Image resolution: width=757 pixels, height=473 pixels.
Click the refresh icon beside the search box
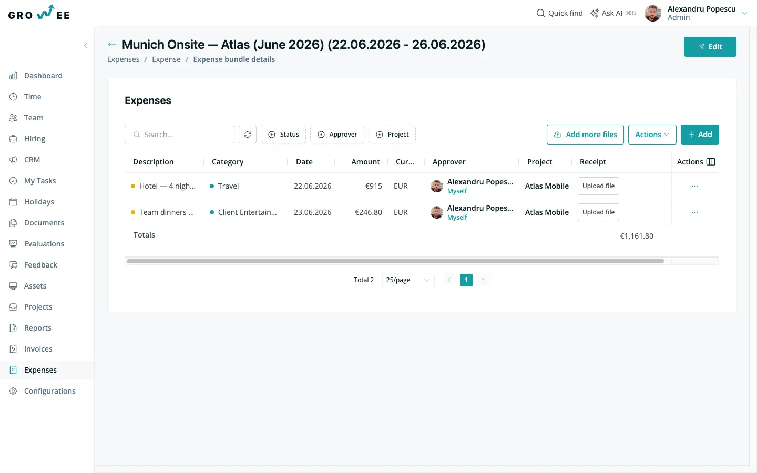pyautogui.click(x=248, y=135)
